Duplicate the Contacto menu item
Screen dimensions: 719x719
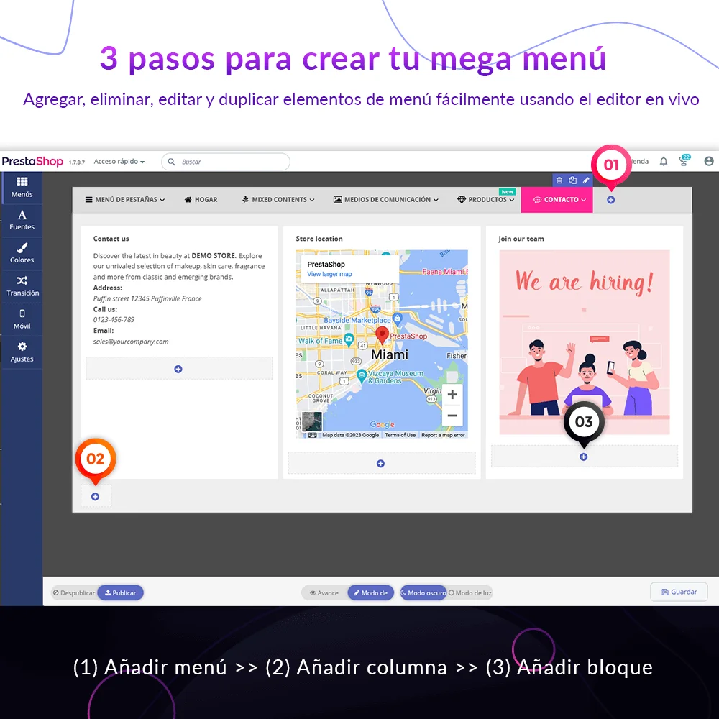[573, 180]
